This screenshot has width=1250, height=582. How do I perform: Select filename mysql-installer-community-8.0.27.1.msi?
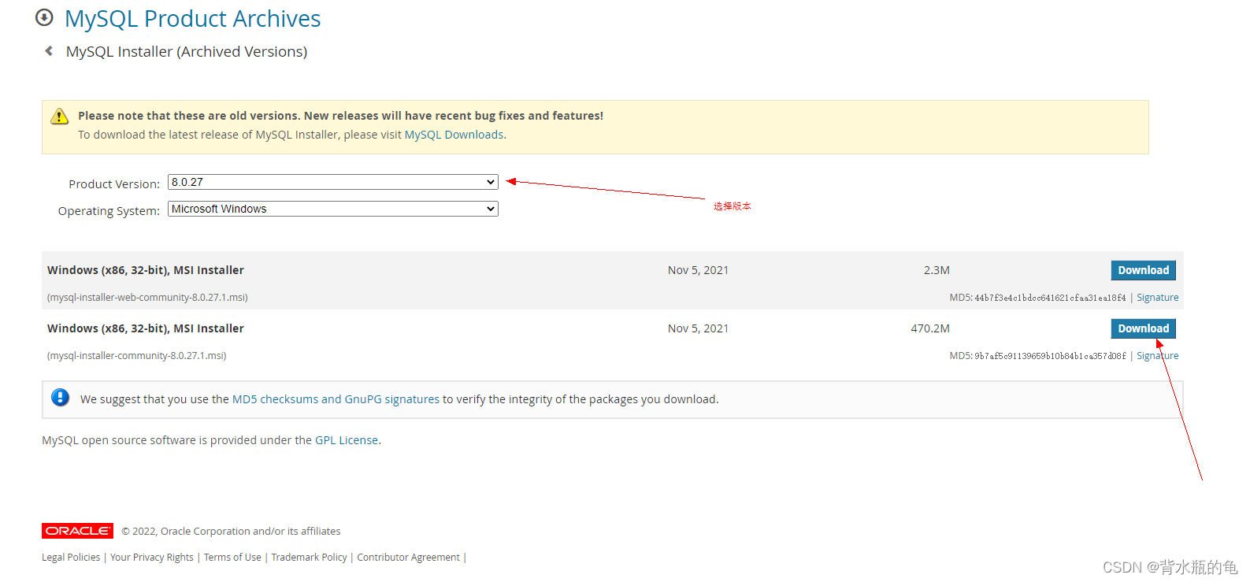coord(137,356)
